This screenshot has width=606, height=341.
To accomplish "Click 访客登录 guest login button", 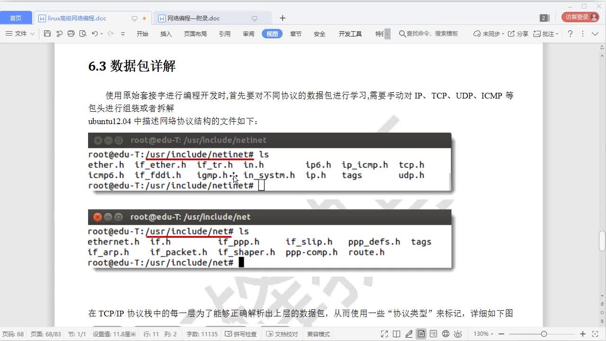I will pyautogui.click(x=580, y=17).
